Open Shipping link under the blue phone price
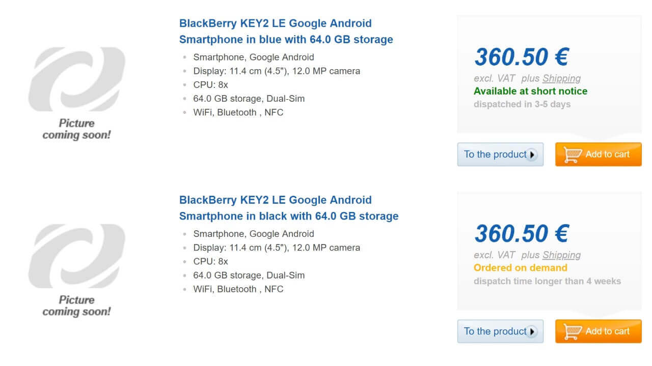This screenshot has height=366, width=652. tap(561, 78)
